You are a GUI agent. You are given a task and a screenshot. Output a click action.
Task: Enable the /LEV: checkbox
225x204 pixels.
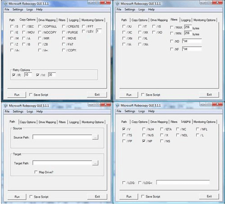(83, 31)
